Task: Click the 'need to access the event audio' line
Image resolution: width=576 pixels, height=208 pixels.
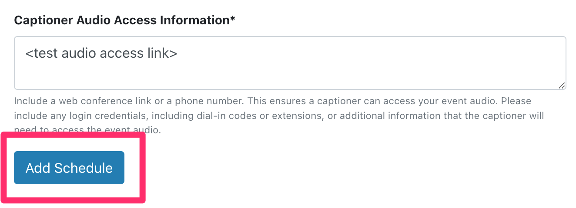Action: pos(87,130)
